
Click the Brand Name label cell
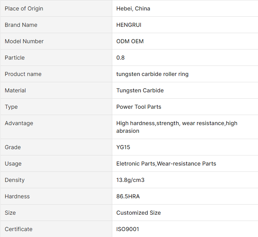56,25
